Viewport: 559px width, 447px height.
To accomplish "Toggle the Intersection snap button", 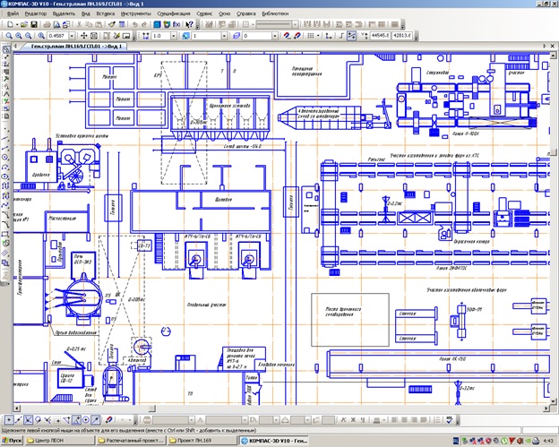I will coord(28,420).
